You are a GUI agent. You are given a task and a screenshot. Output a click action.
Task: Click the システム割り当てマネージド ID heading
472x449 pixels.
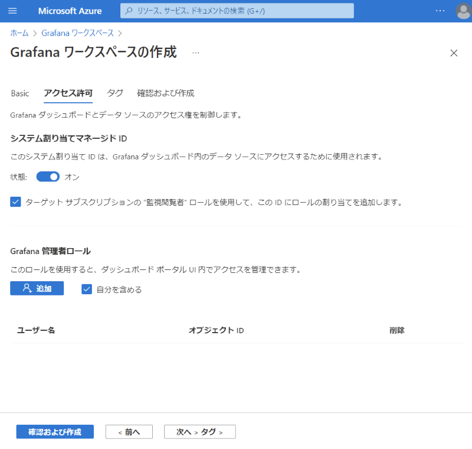click(x=68, y=138)
